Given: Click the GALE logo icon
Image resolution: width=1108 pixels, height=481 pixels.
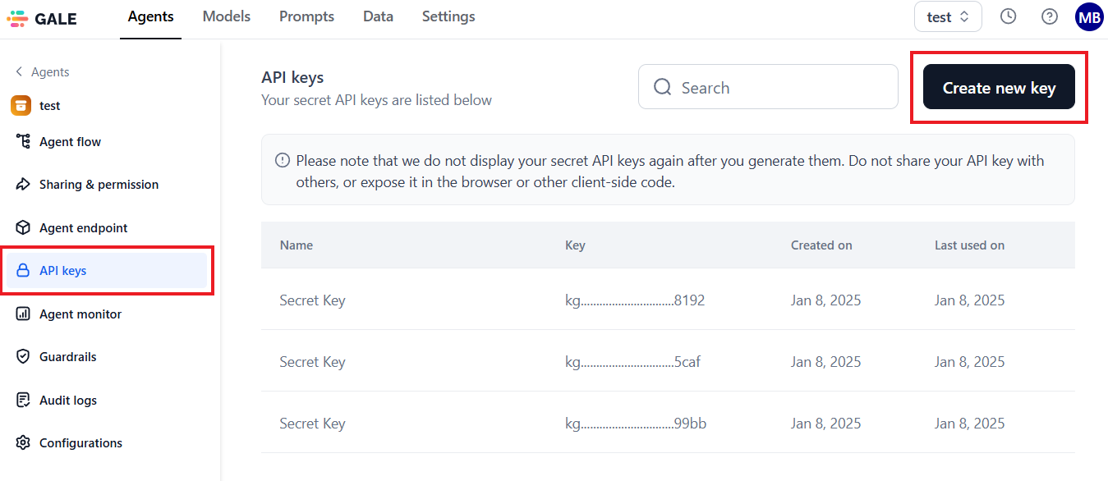Looking at the screenshot, I should click(17, 18).
